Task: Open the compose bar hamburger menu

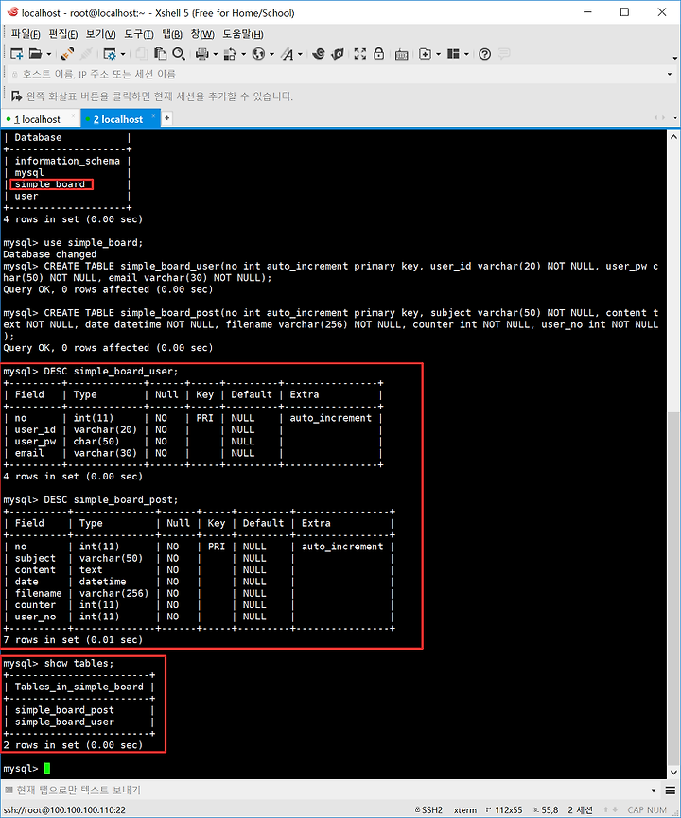Action: click(671, 791)
